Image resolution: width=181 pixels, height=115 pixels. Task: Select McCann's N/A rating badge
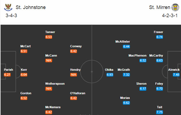coord(49,60)
